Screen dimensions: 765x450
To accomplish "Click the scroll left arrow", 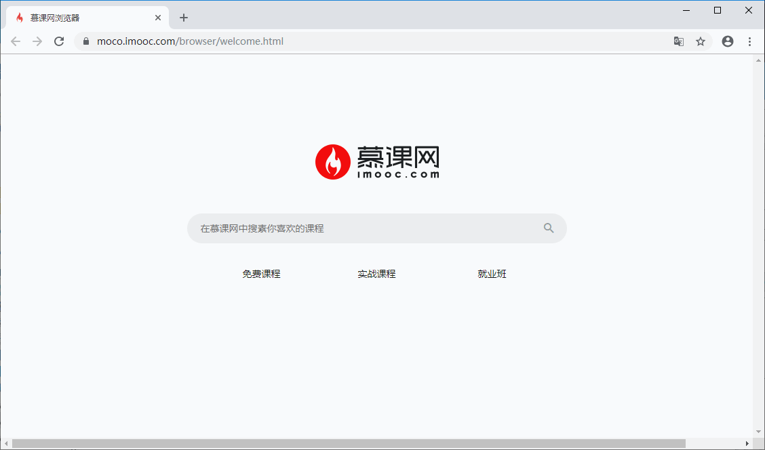I will (x=6, y=444).
